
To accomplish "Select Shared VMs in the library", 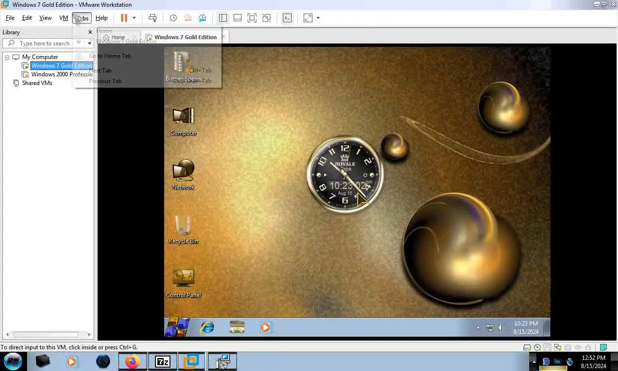I will [x=37, y=83].
